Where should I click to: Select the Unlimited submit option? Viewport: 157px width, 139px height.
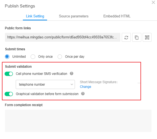[x=7, y=57]
